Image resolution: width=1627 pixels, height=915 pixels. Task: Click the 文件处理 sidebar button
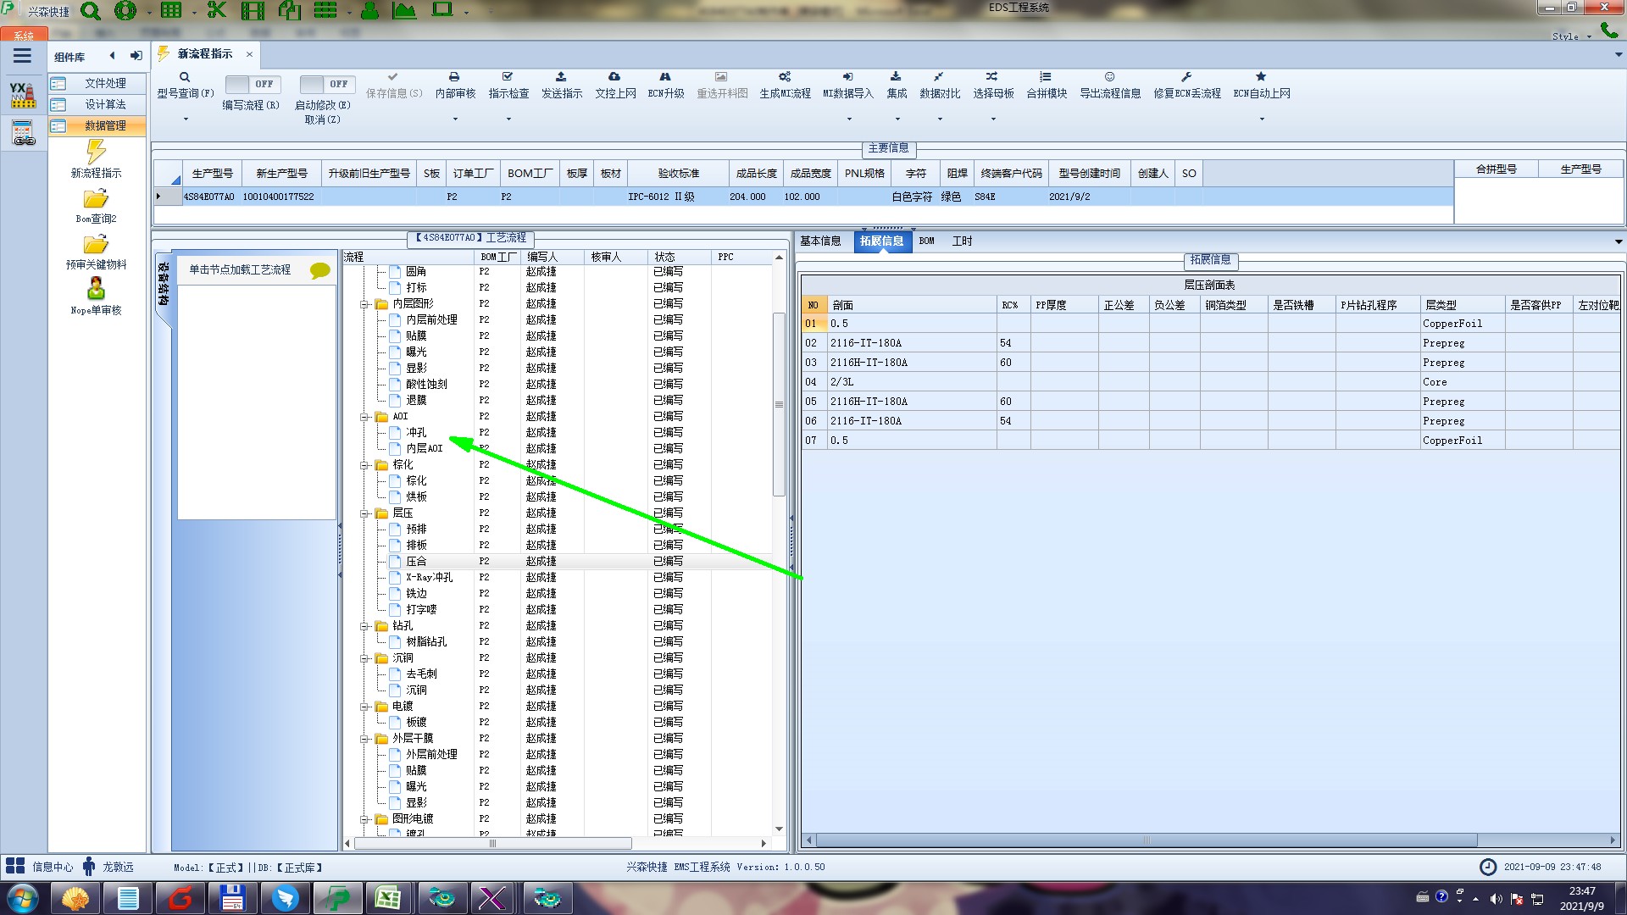click(x=97, y=83)
